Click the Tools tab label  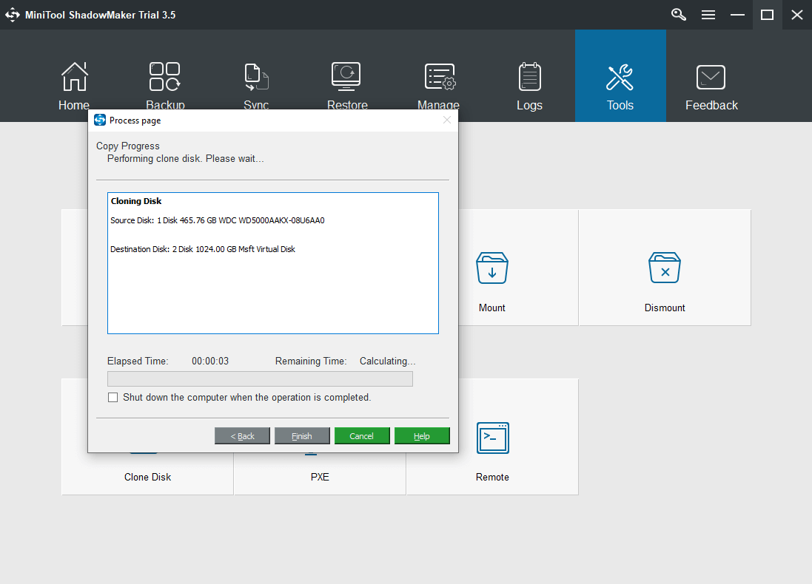[620, 105]
